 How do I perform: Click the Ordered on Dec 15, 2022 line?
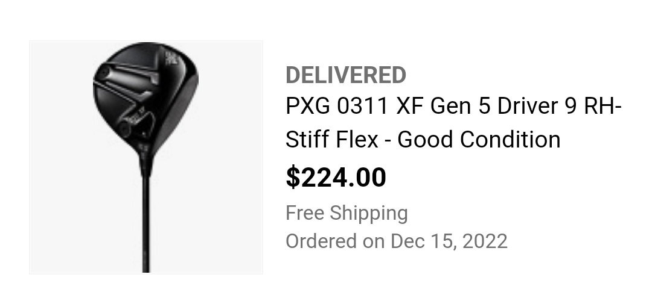(x=396, y=241)
